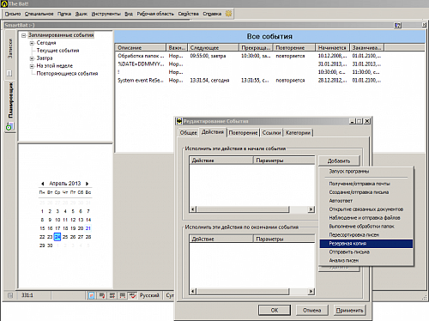This screenshot has width=429, height=321.
Task: Click the Русский language indicator in the status bar
Action: click(149, 295)
